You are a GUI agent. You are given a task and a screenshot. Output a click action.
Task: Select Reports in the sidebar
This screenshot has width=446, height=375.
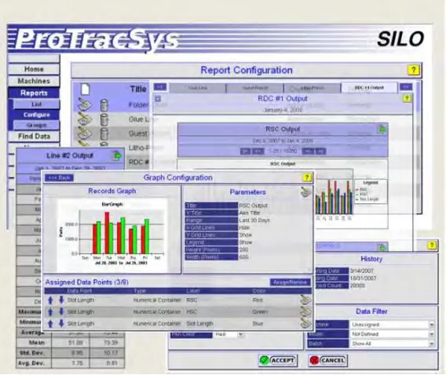pos(34,93)
